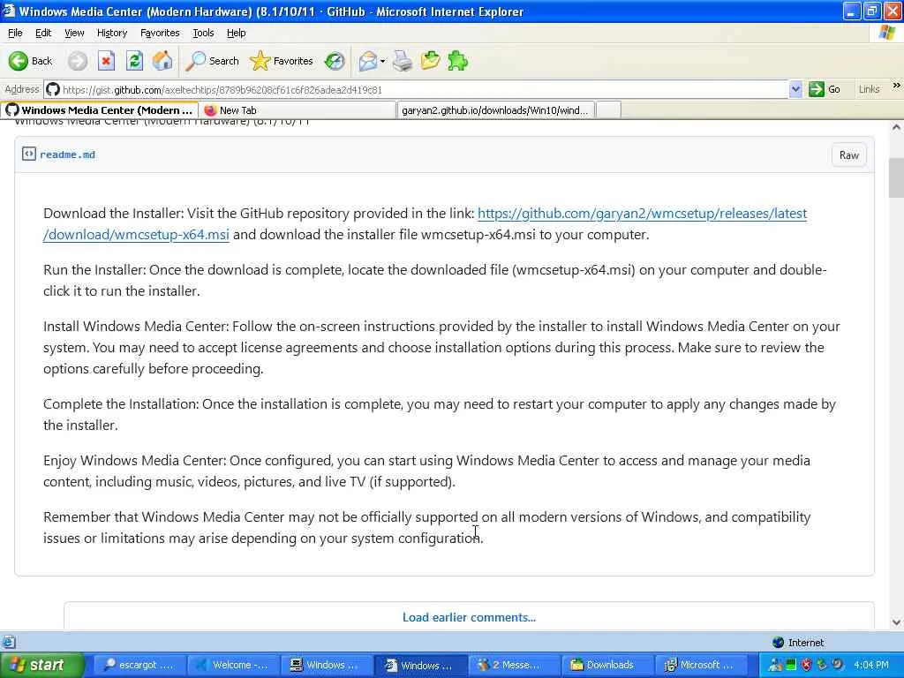Switch to the Downloads taskbar window
Image resolution: width=904 pixels, height=678 pixels.
[609, 665]
